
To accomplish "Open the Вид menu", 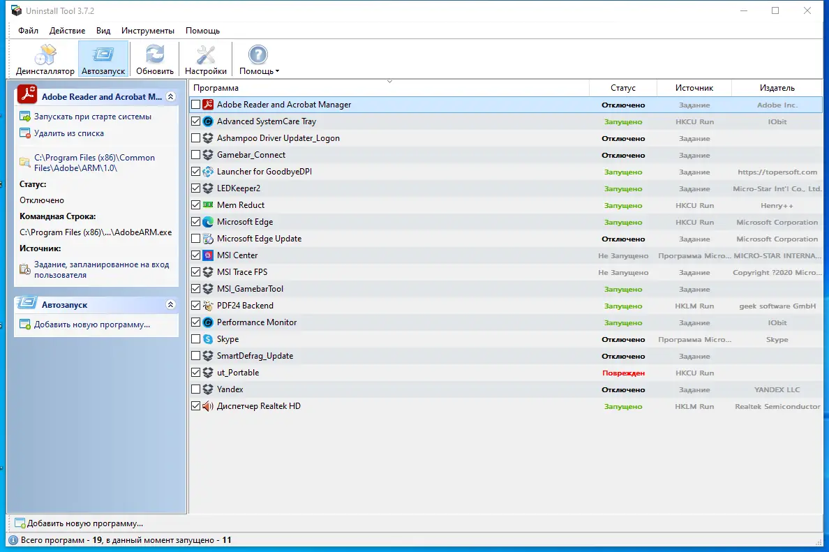I will click(x=103, y=31).
